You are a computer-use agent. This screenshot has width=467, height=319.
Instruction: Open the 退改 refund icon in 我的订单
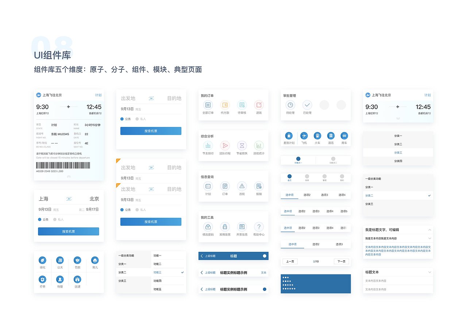coord(259,105)
